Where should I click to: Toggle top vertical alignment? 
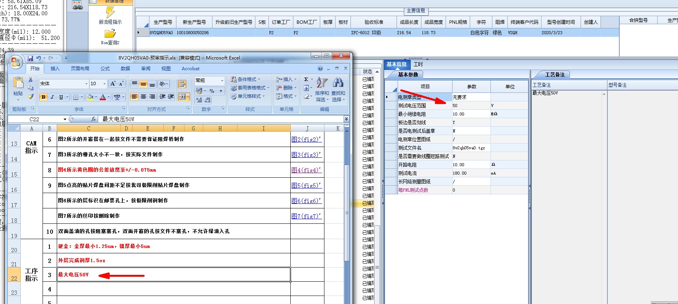[134, 84]
